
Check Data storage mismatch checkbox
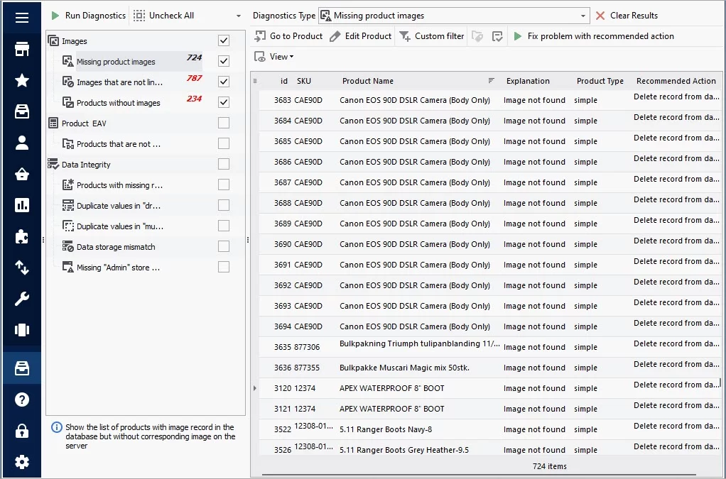coord(224,246)
